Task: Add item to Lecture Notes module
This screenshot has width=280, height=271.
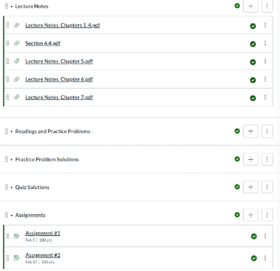Action: (250, 6)
